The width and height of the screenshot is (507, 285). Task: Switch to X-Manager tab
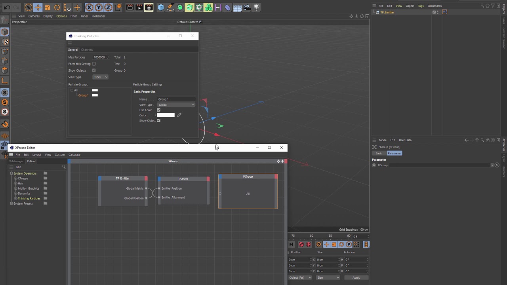click(17, 161)
